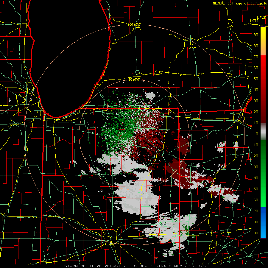This screenshot has height=268, width=268.
Task: Click the positive 40 scale value
Action: 256,90
